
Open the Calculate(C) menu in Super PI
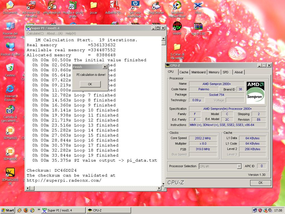pyautogui.click(x=35, y=33)
